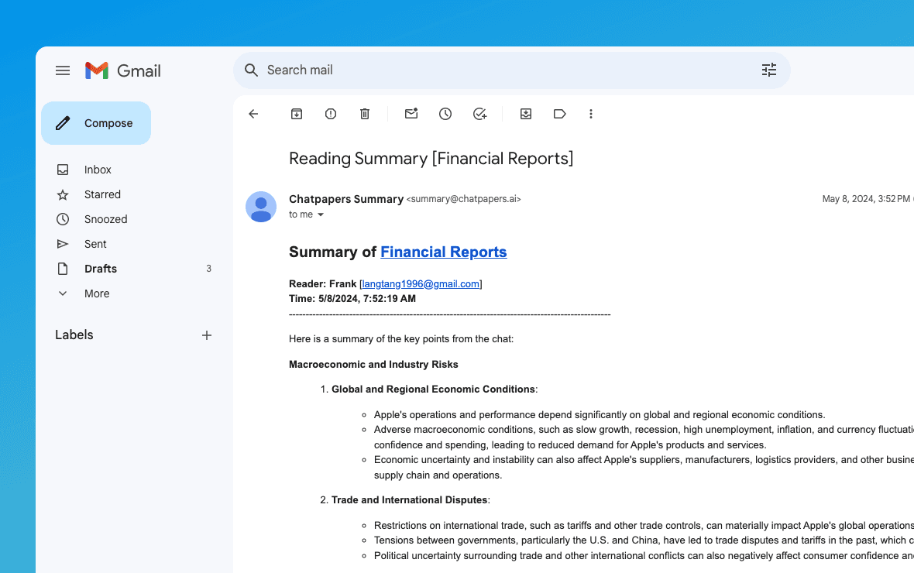
Task: Click the Labels section heading
Action: [74, 335]
